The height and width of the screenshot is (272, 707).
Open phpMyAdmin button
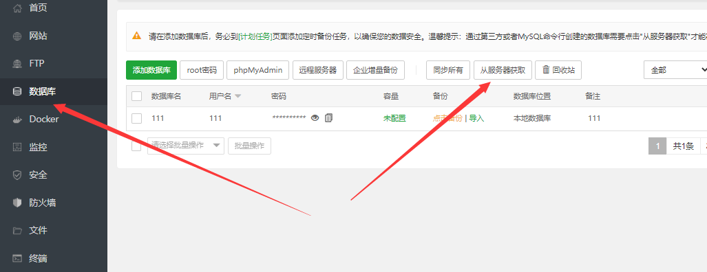[258, 70]
